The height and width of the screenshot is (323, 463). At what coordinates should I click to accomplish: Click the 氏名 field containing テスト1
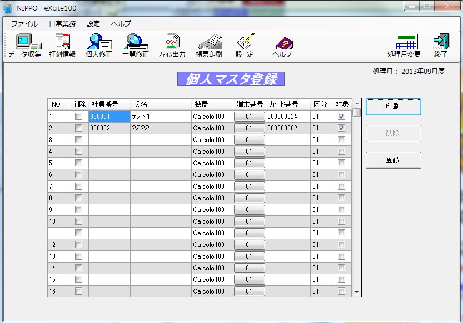(x=160, y=117)
